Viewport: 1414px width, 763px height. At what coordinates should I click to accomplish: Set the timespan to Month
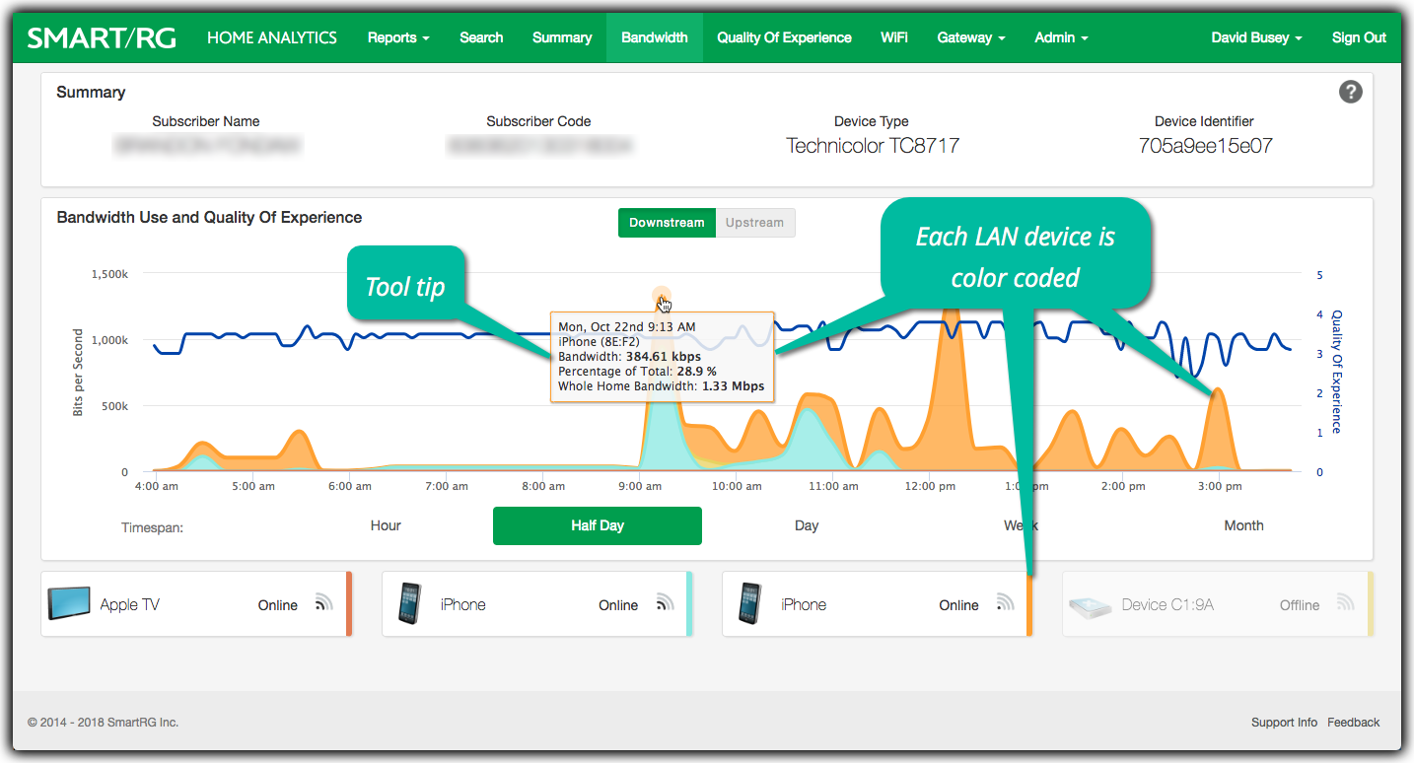tap(1243, 525)
